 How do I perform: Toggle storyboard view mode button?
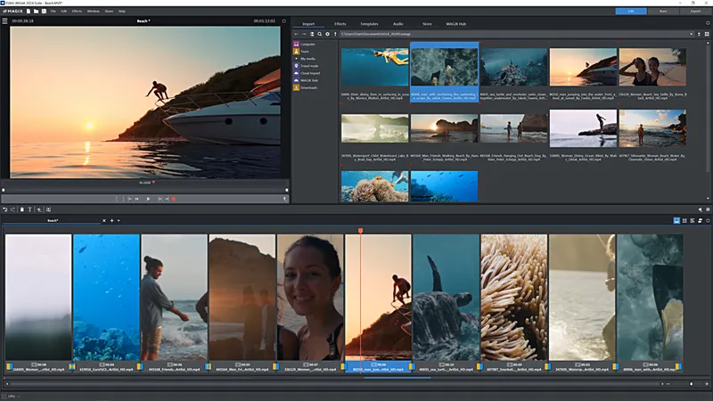[x=676, y=219]
